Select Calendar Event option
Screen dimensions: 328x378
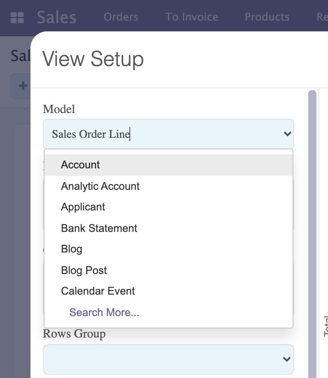pyautogui.click(x=169, y=291)
